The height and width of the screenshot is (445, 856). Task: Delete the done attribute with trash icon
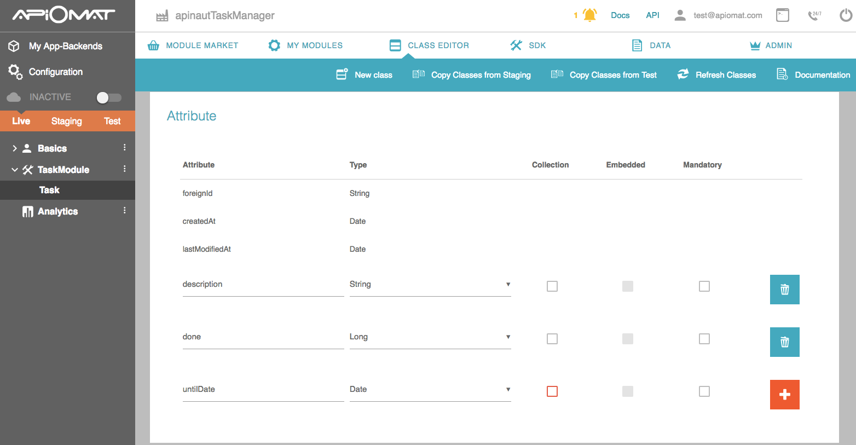(x=784, y=342)
